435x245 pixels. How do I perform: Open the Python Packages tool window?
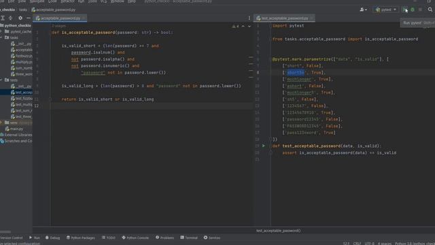(x=80, y=238)
